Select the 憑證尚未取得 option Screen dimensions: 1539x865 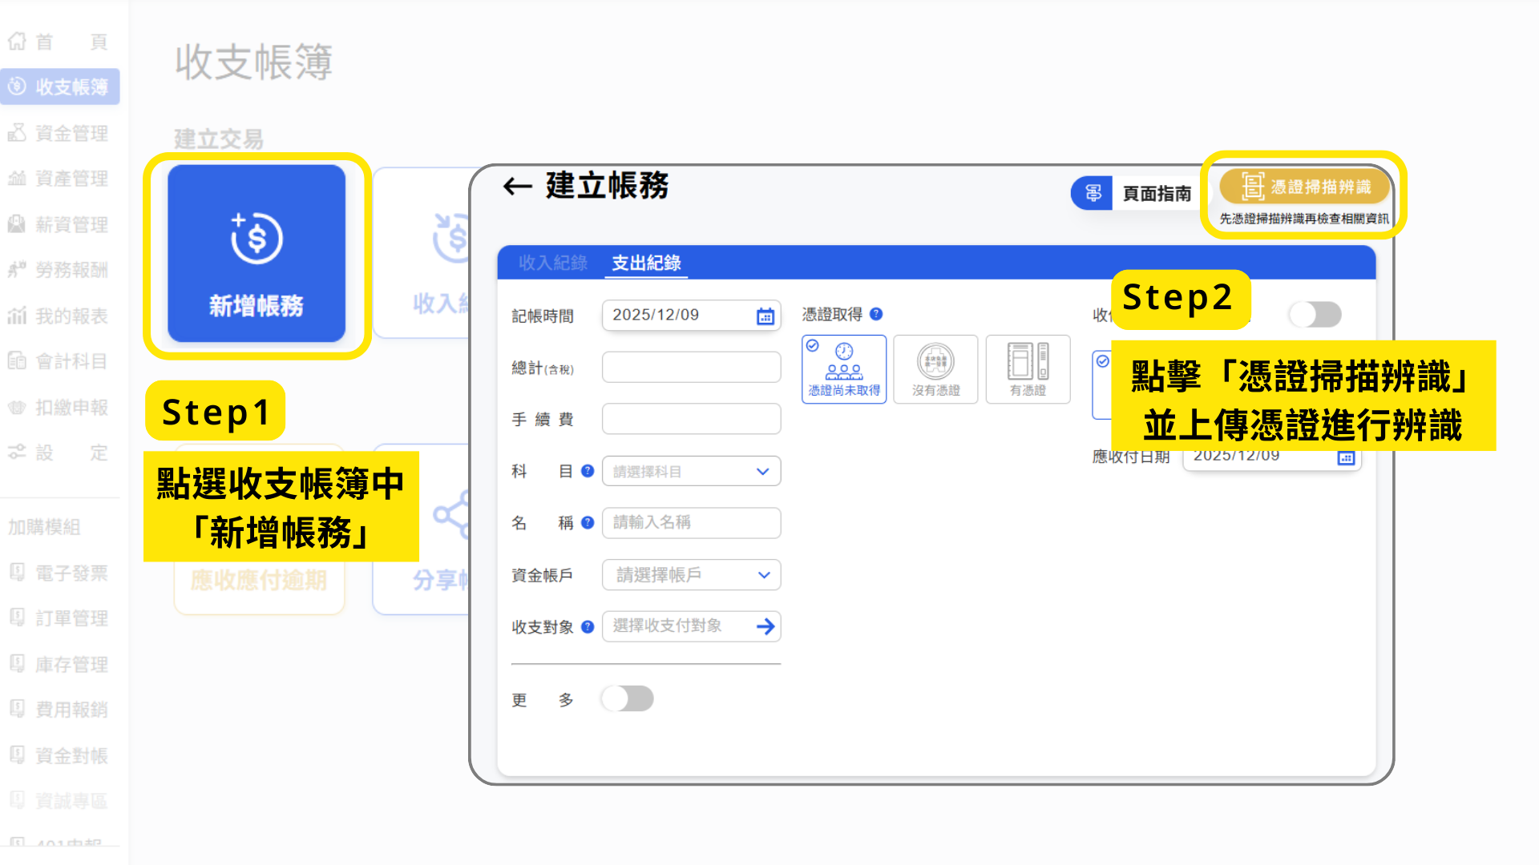844,369
